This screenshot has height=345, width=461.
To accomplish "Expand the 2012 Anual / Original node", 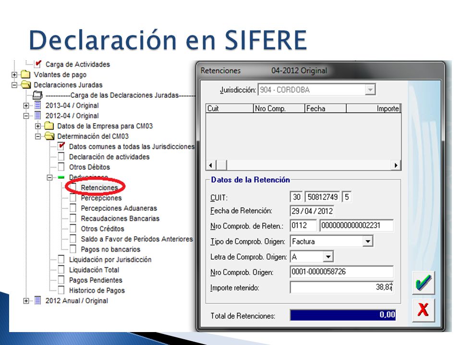I will click(x=26, y=300).
